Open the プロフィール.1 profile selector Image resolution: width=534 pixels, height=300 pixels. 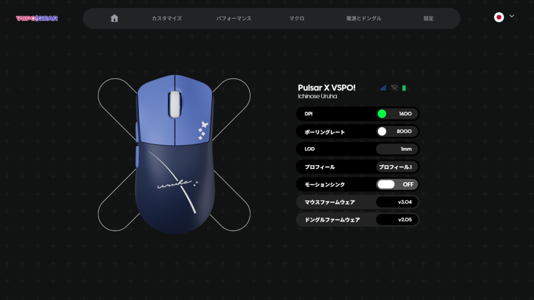(397, 167)
